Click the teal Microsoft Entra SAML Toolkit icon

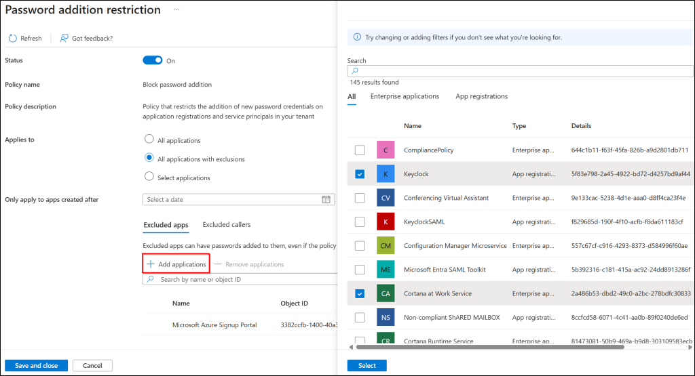coord(386,270)
